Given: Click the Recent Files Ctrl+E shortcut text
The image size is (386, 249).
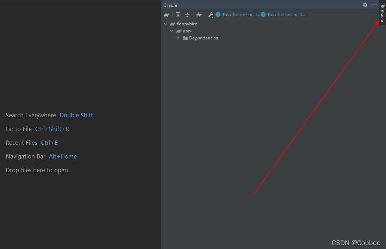Looking at the screenshot, I should tap(49, 142).
